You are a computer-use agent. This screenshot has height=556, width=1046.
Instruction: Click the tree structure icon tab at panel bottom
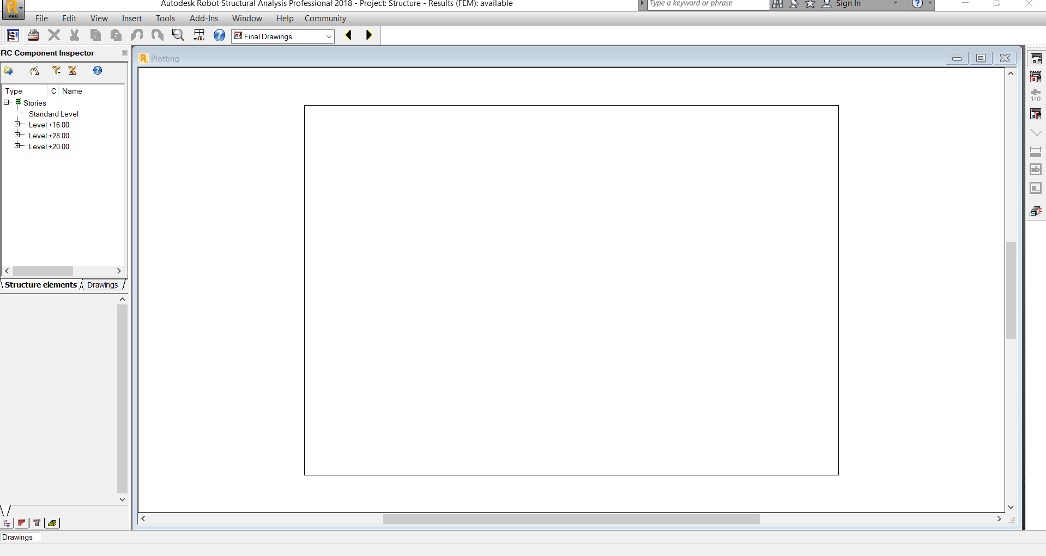coord(7,523)
